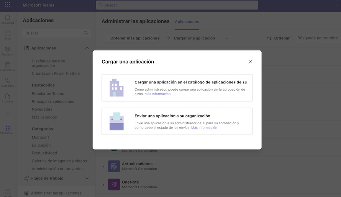Click the top Buscar search bar
Viewport: 341px width, 197px height.
pyautogui.click(x=177, y=5)
